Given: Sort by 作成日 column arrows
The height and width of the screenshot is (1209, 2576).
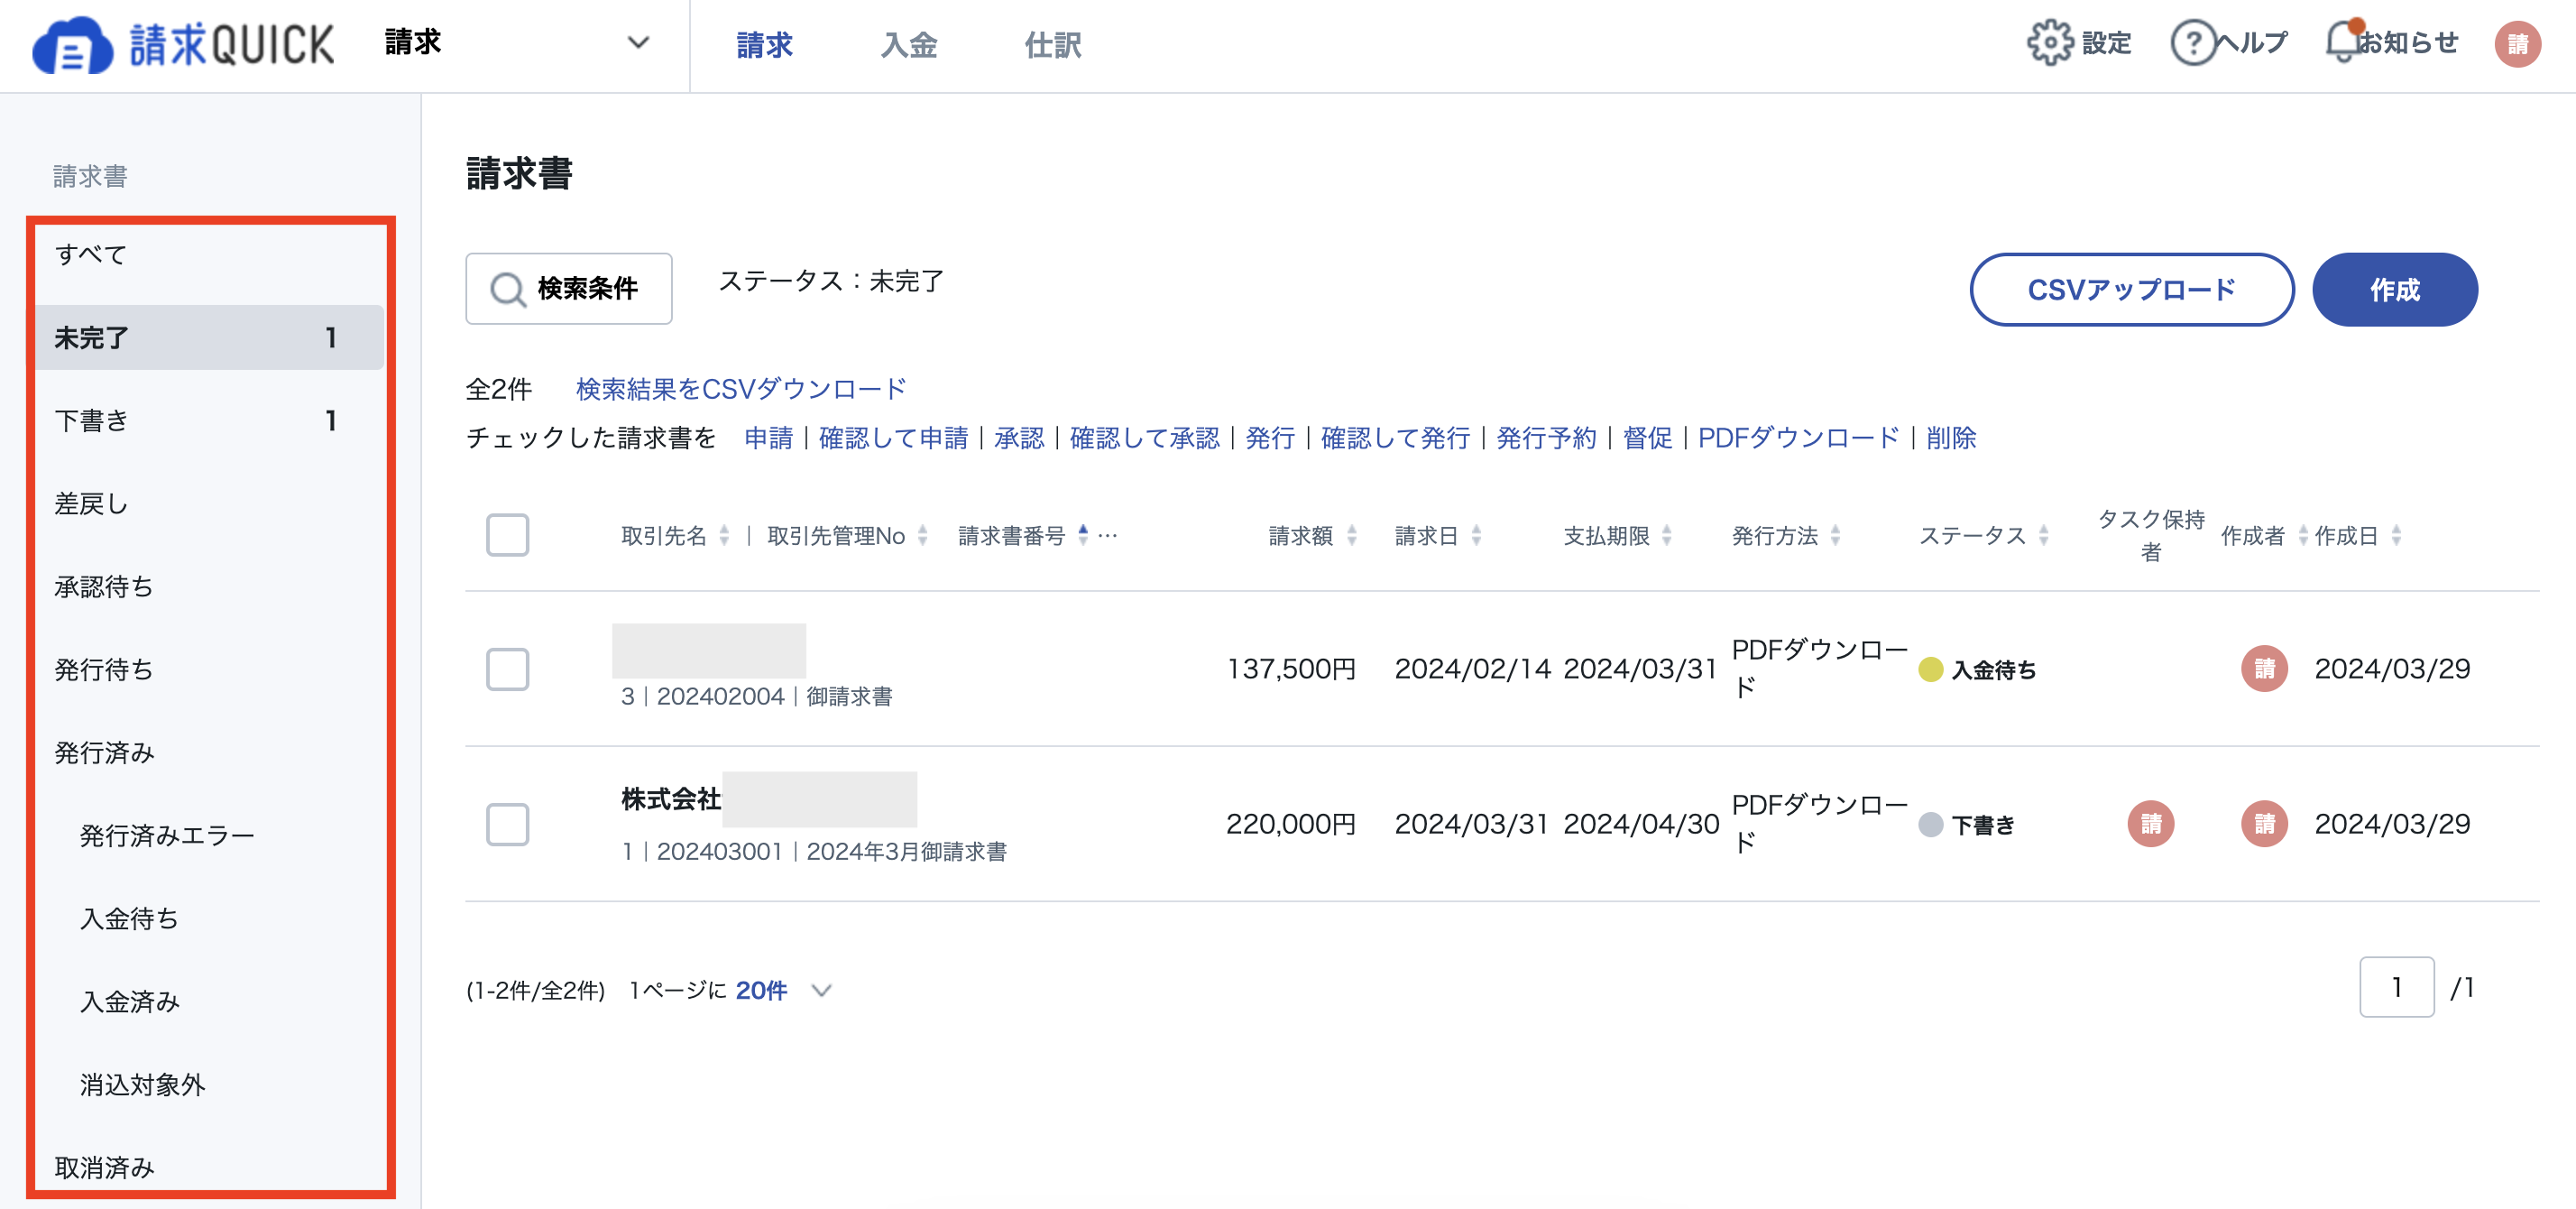Looking at the screenshot, I should coord(2395,536).
